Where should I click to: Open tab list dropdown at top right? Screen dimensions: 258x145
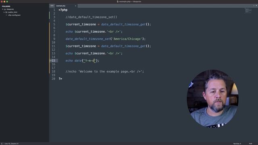click(x=256, y=6)
